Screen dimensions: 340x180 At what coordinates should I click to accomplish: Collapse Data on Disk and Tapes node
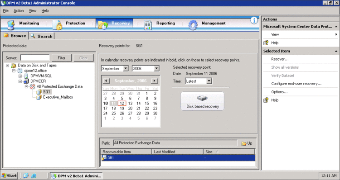(7, 65)
